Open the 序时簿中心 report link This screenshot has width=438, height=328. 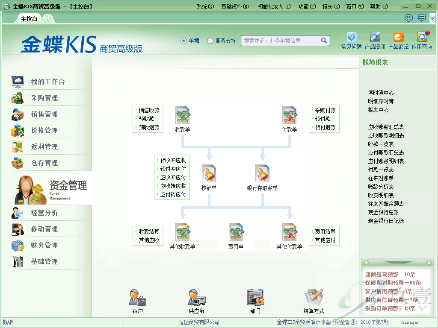pos(381,93)
